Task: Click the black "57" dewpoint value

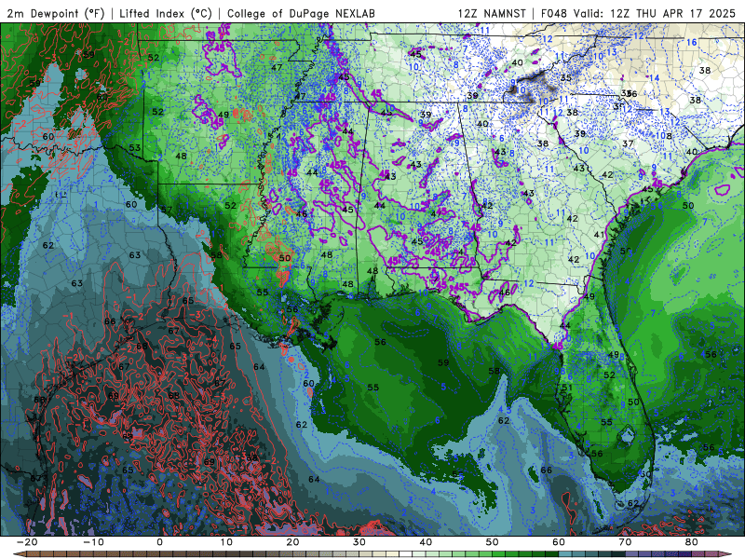Action: click(x=167, y=210)
